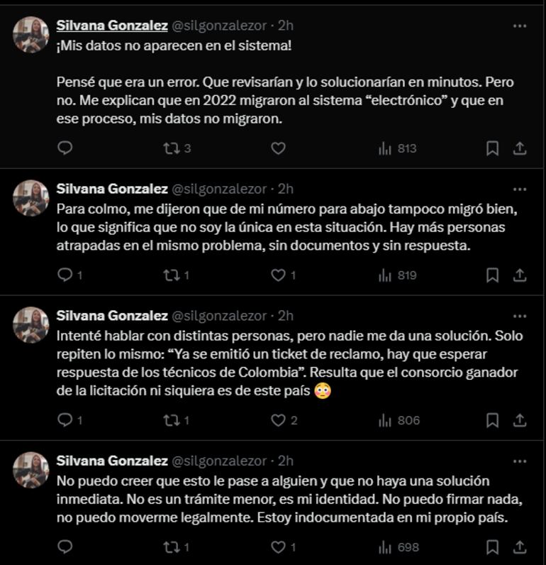The height and width of the screenshot is (565, 546).
Task: Open more options on 'Intenté hablar' tweet
Action: [519, 316]
